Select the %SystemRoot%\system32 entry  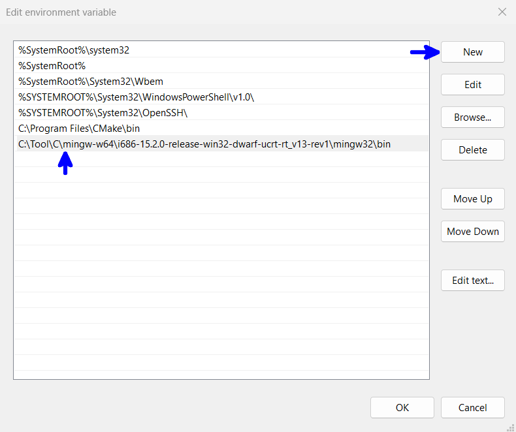221,50
